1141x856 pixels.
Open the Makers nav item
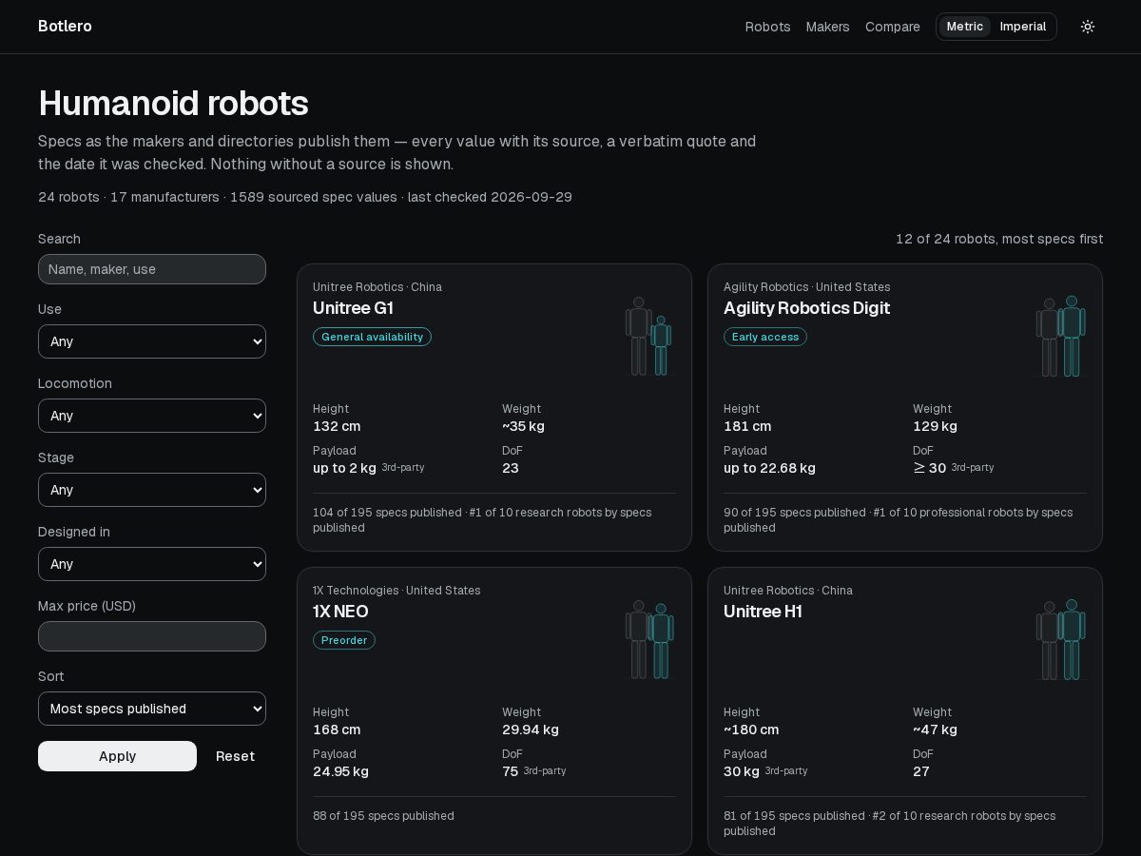tap(828, 27)
